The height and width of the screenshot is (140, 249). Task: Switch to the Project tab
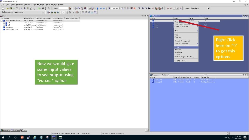point(15,130)
